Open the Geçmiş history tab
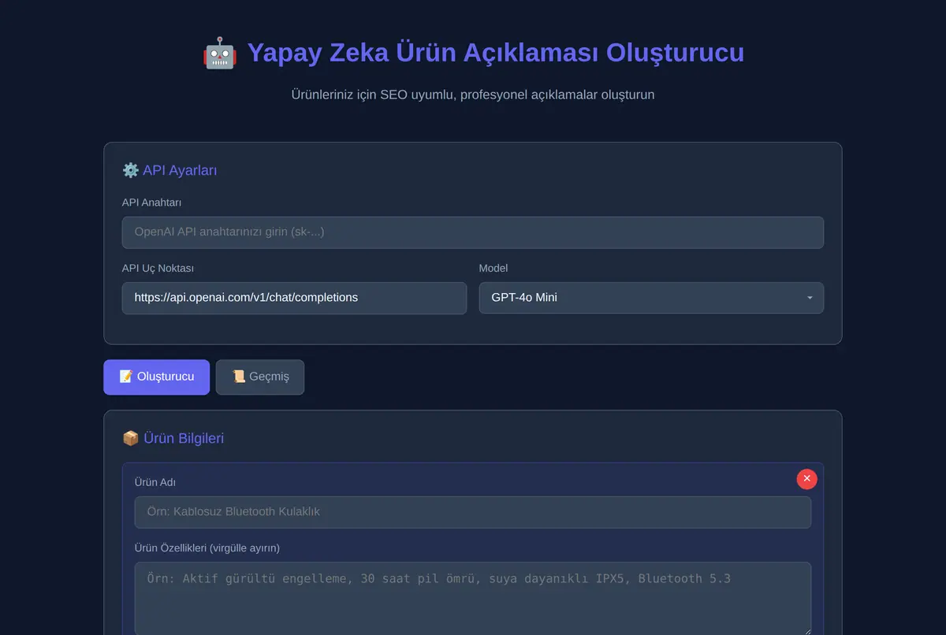This screenshot has width=946, height=635. pos(260,377)
